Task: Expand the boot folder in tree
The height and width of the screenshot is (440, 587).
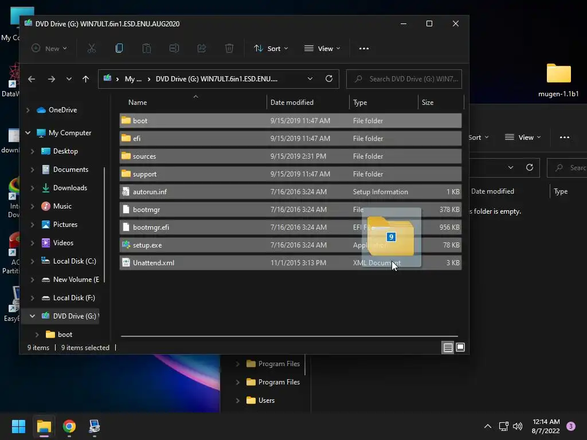Action: point(37,335)
